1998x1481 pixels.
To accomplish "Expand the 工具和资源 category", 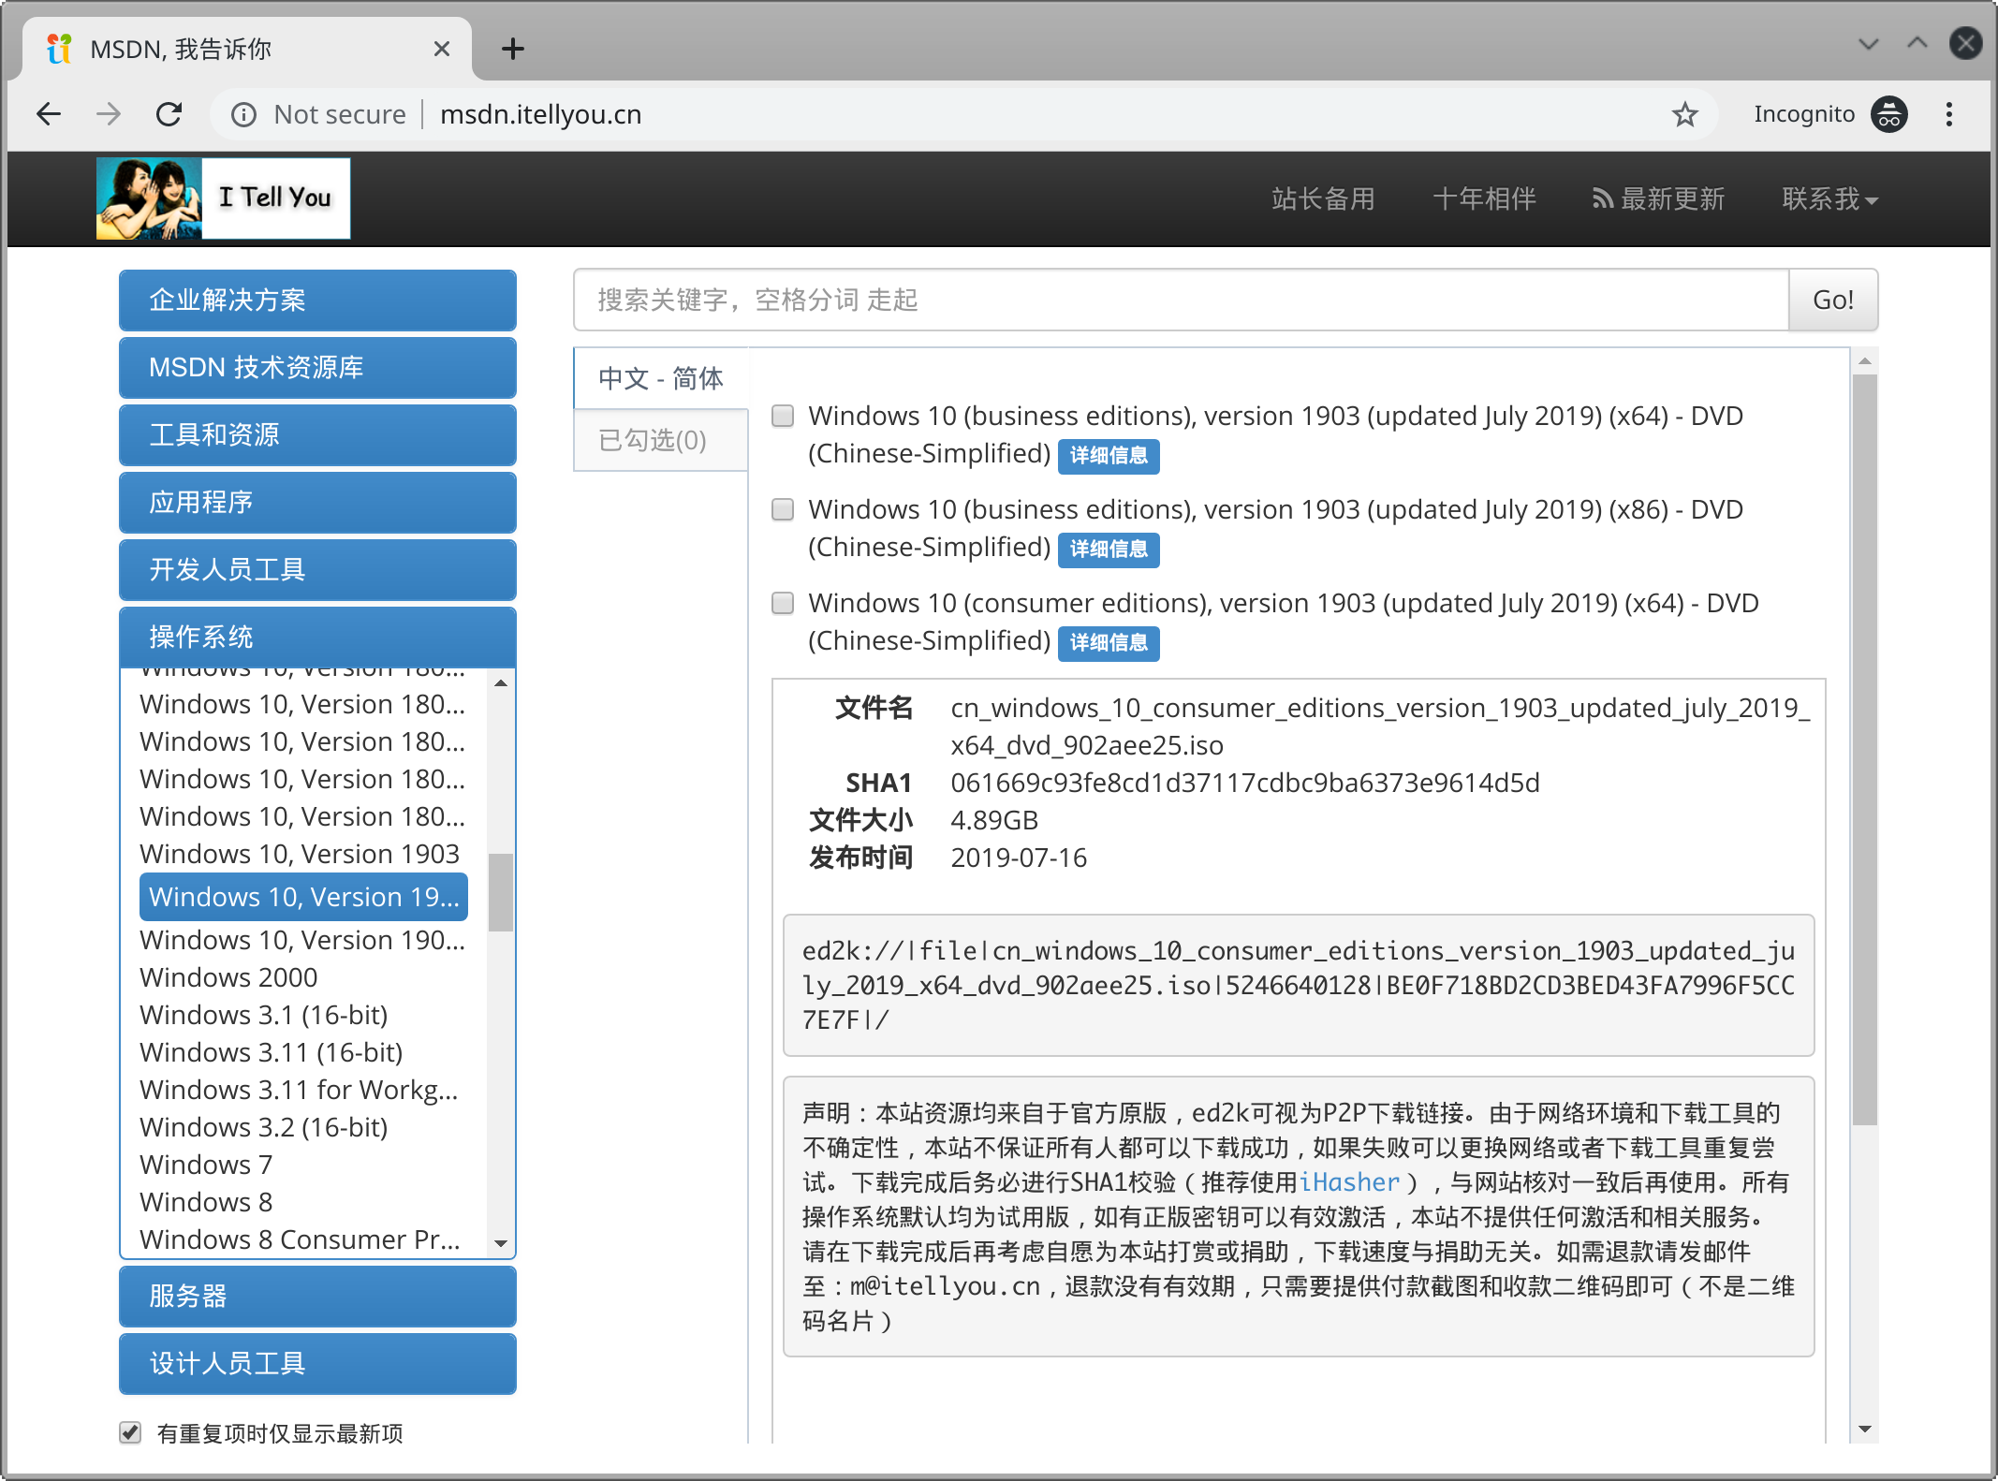I will coord(317,434).
